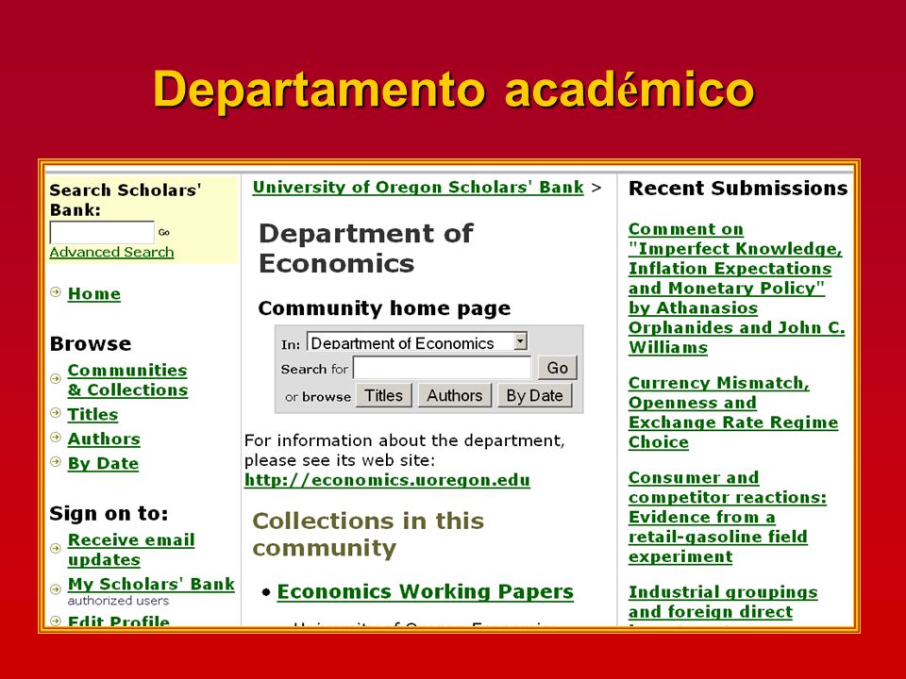Click the Browse heading in sidebar
The image size is (906, 679).
[91, 343]
